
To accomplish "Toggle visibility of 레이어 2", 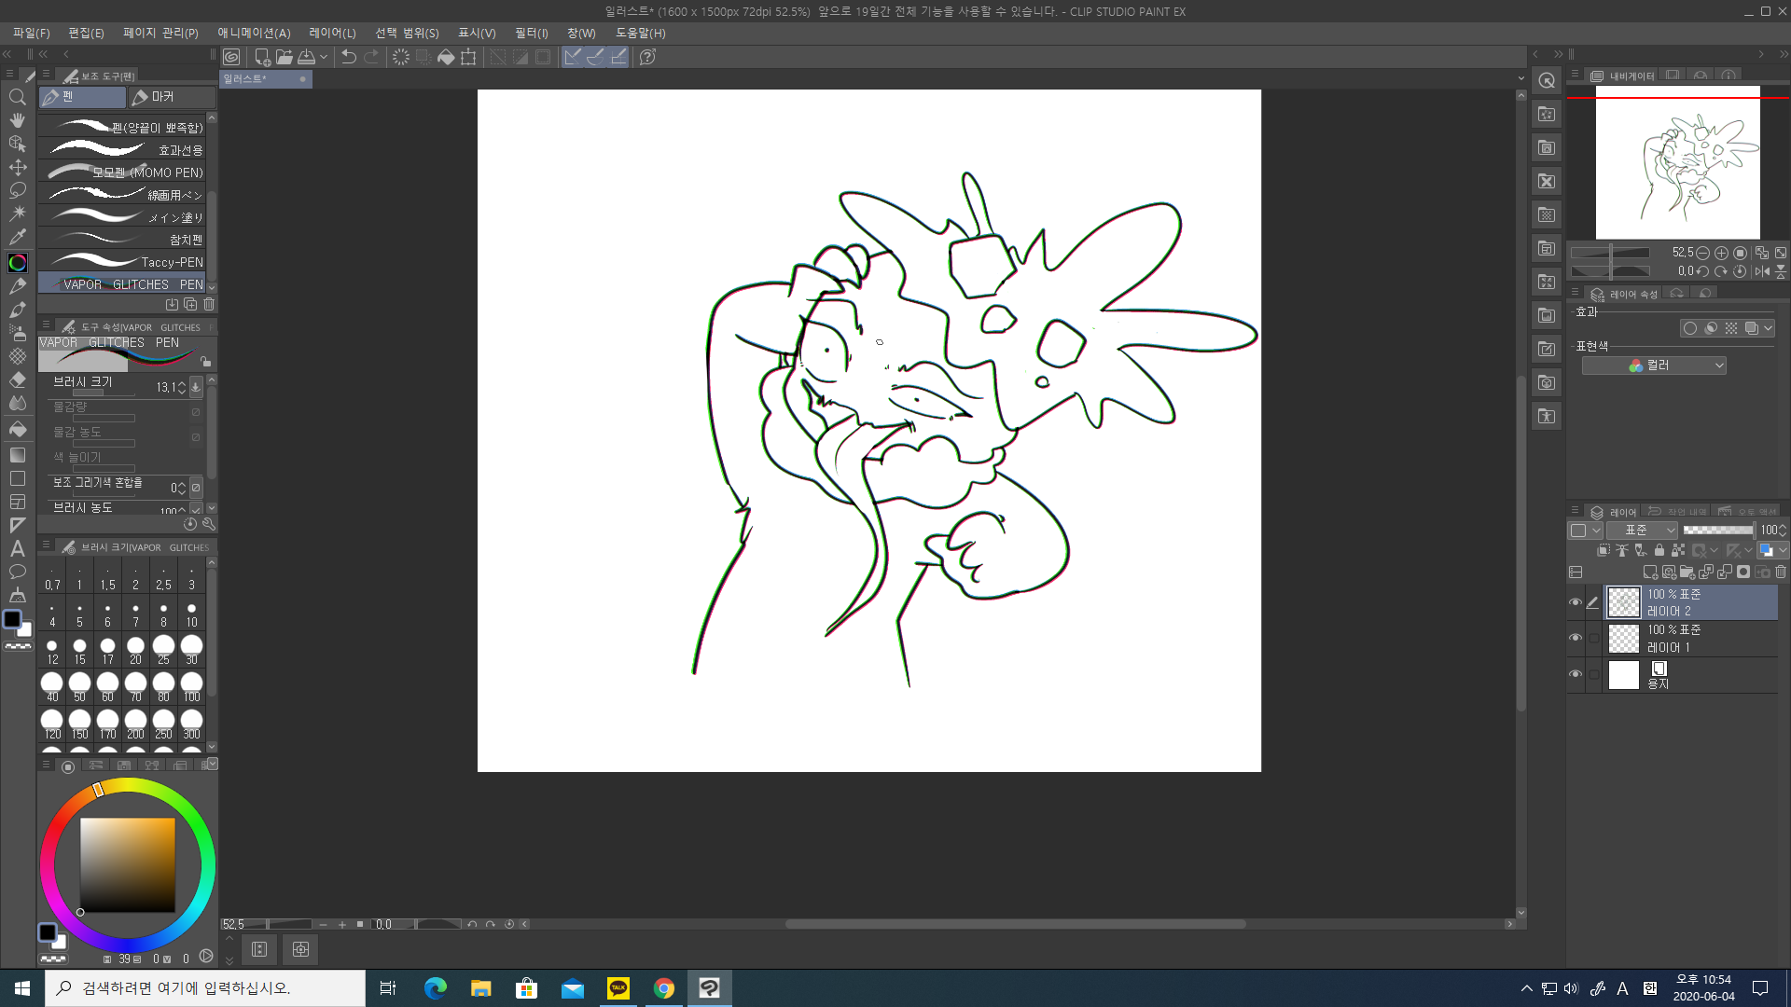I will [1576, 602].
